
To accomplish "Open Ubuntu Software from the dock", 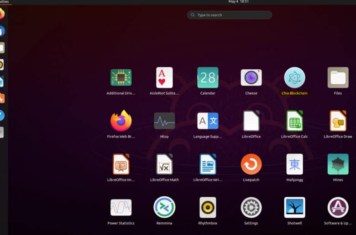I will click(x=2, y=98).
